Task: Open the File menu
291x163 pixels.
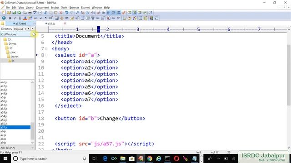Action: tap(8, 8)
